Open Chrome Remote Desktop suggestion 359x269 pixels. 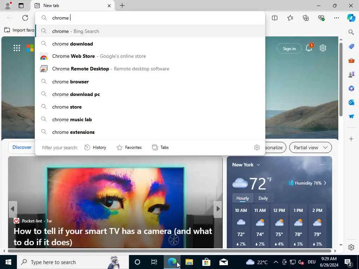150,69
